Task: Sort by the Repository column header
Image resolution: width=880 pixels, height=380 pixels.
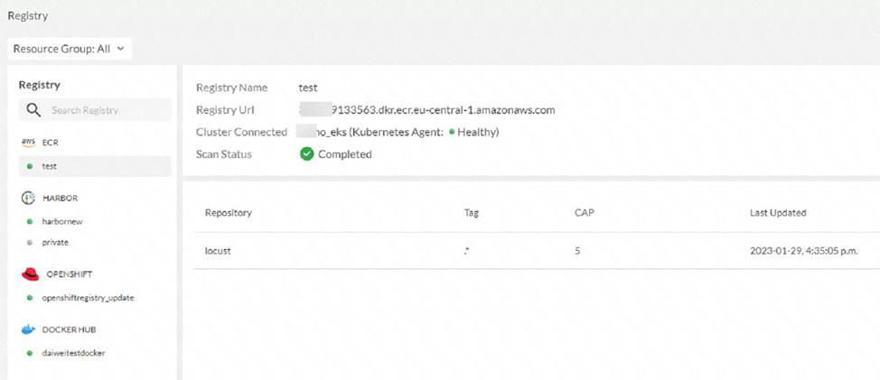Action: point(229,213)
